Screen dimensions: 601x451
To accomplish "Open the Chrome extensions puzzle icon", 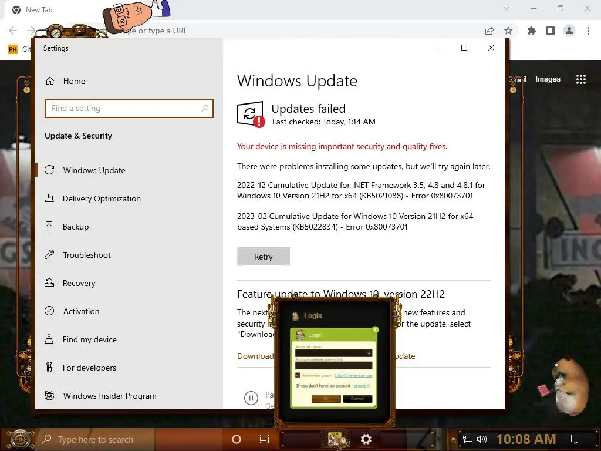I will click(x=532, y=31).
